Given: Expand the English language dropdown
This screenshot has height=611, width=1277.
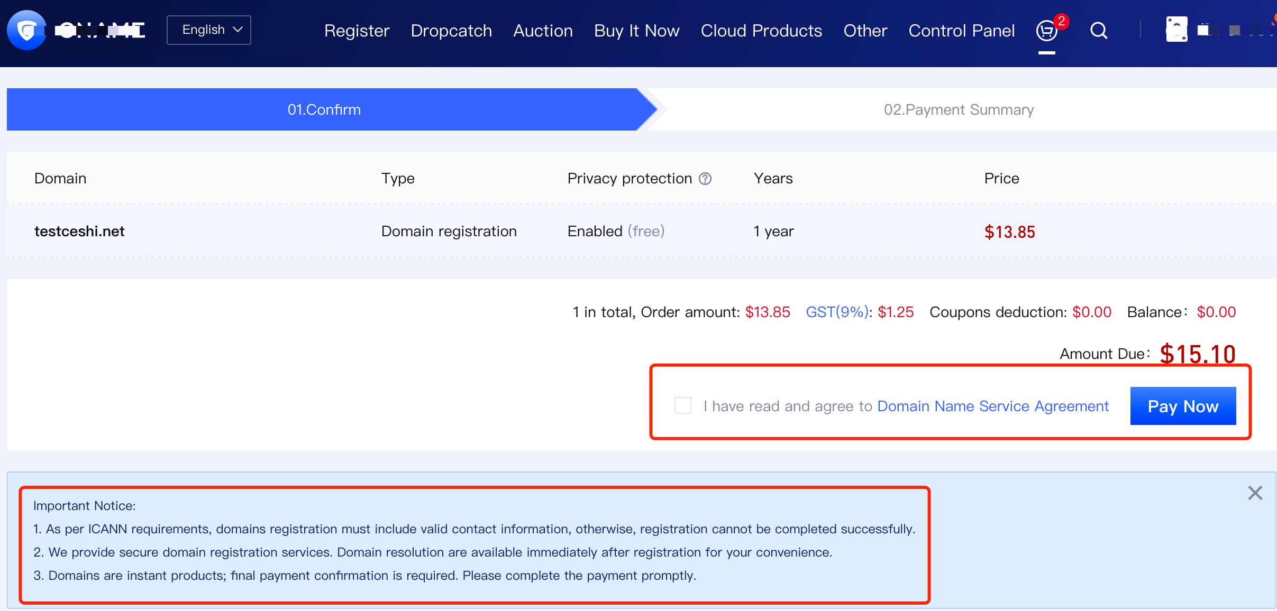Looking at the screenshot, I should pos(209,30).
